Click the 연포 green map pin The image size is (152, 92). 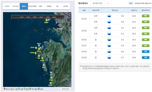39,56
